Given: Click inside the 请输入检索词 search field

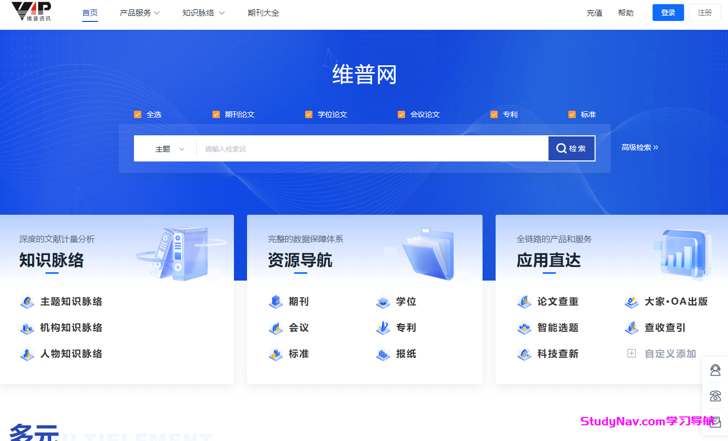Looking at the screenshot, I should [372, 149].
